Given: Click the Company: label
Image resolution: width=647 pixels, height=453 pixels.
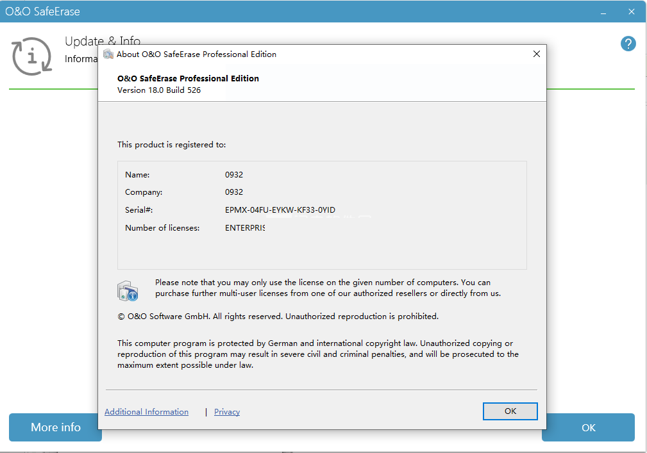Looking at the screenshot, I should [144, 192].
